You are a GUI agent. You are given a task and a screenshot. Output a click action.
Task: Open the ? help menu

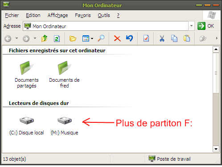(118, 15)
